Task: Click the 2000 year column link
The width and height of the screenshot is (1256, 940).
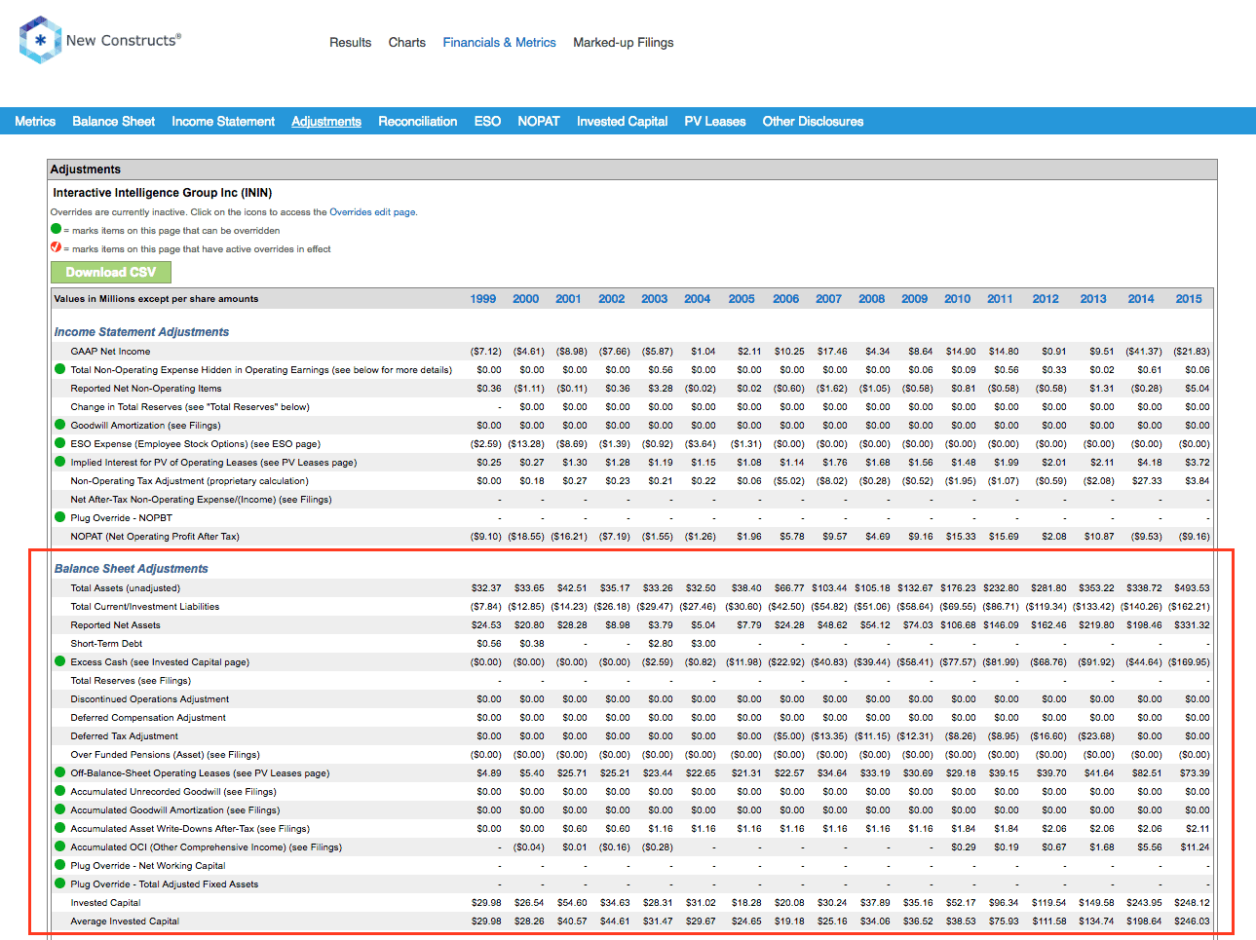Action: point(526,299)
